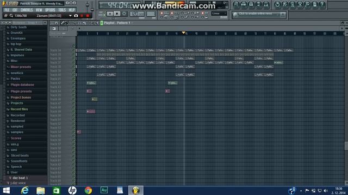Click the undo history circular-arrow icon
This screenshot has width=348, height=195.
pos(277,4)
